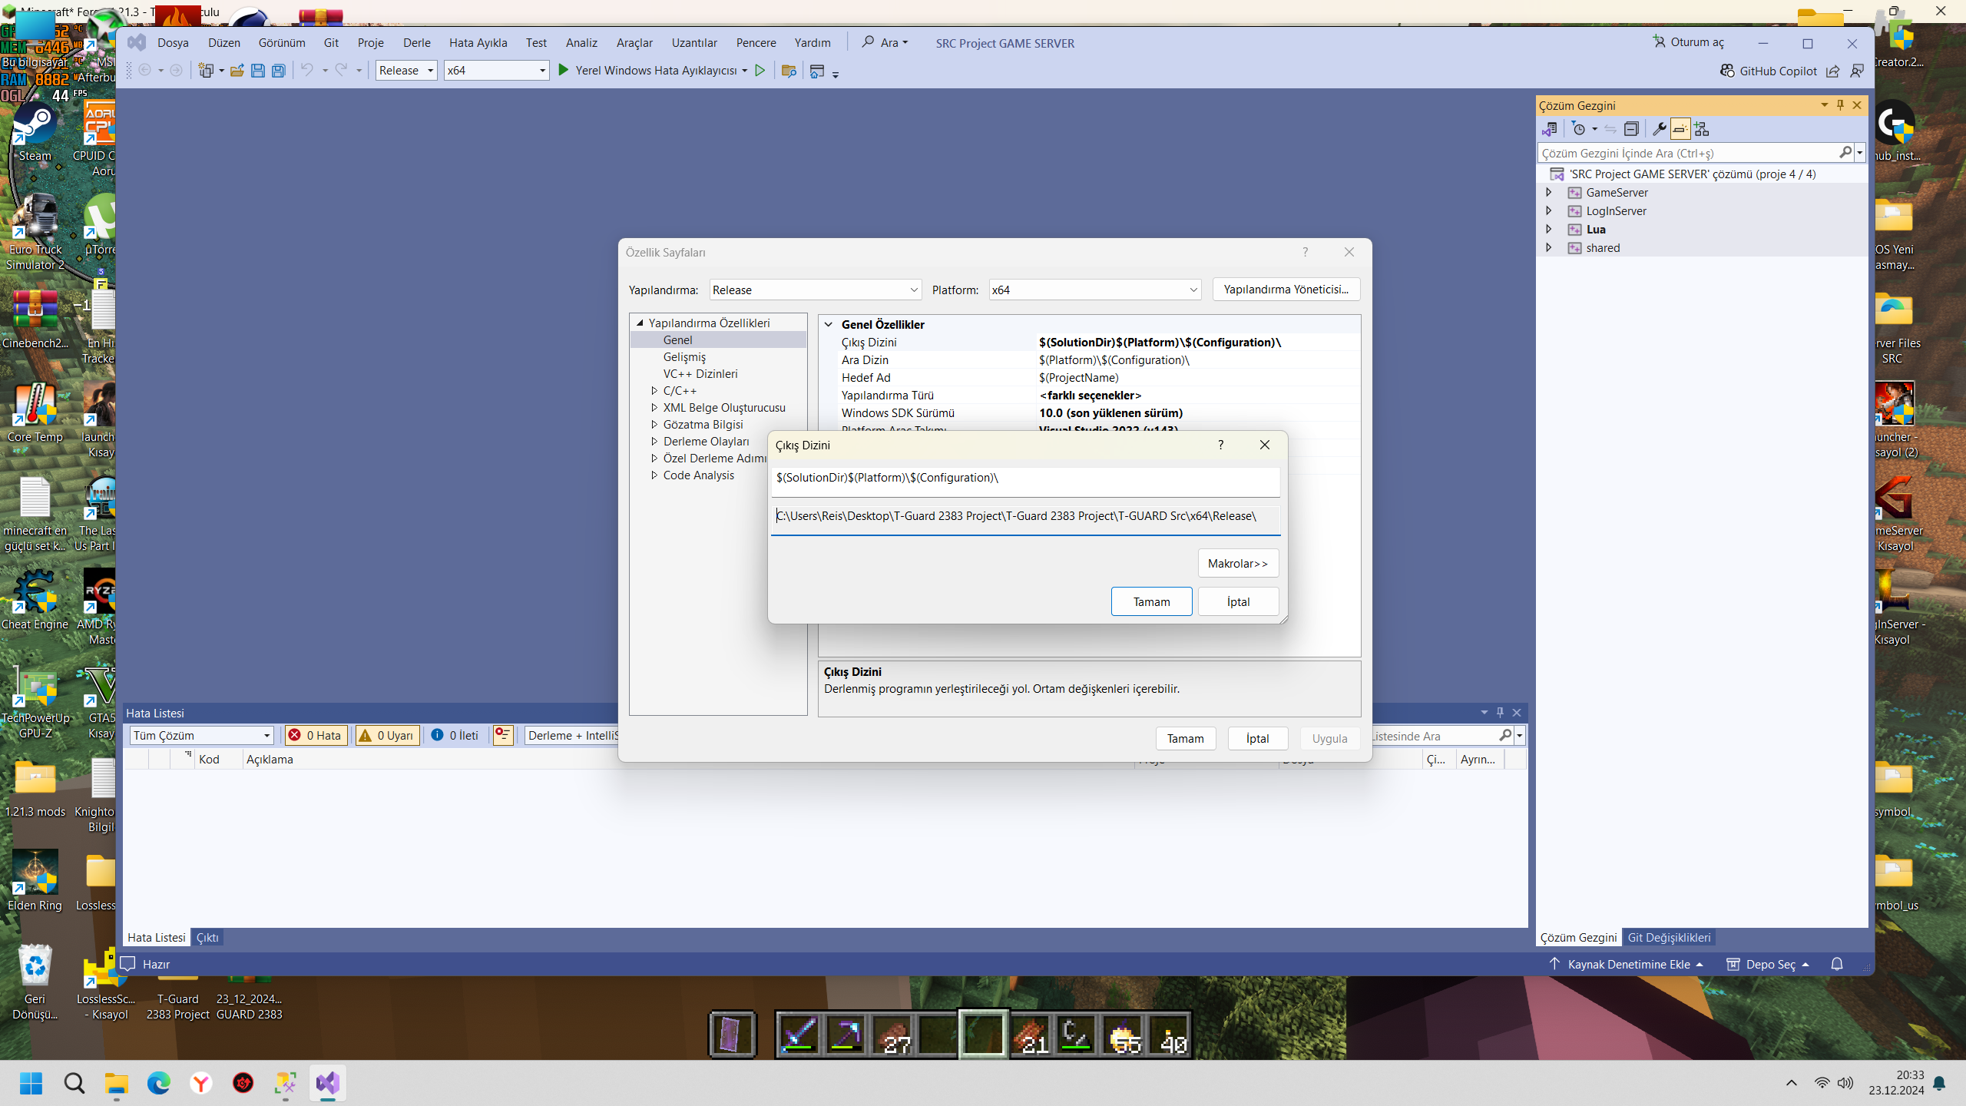Expand the GameServer project node
Viewport: 1966px width, 1106px height.
click(x=1549, y=192)
